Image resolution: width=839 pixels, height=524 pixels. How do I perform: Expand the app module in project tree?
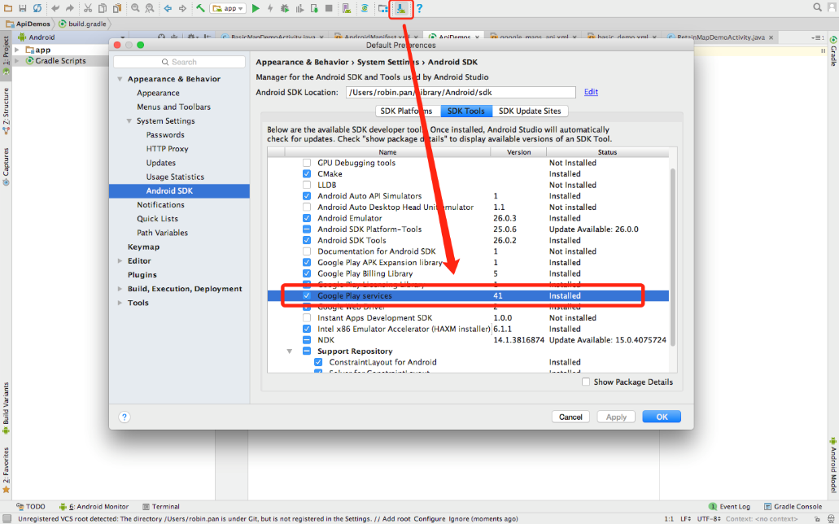tap(17, 50)
